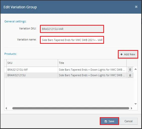The height and width of the screenshot is (129, 142).
Task: Sort by the Title column header
Action: pos(92,63)
